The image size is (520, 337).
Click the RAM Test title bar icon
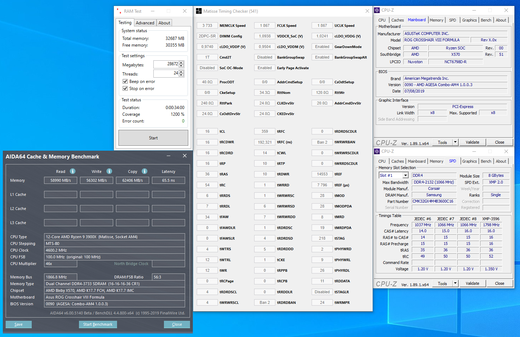119,11
